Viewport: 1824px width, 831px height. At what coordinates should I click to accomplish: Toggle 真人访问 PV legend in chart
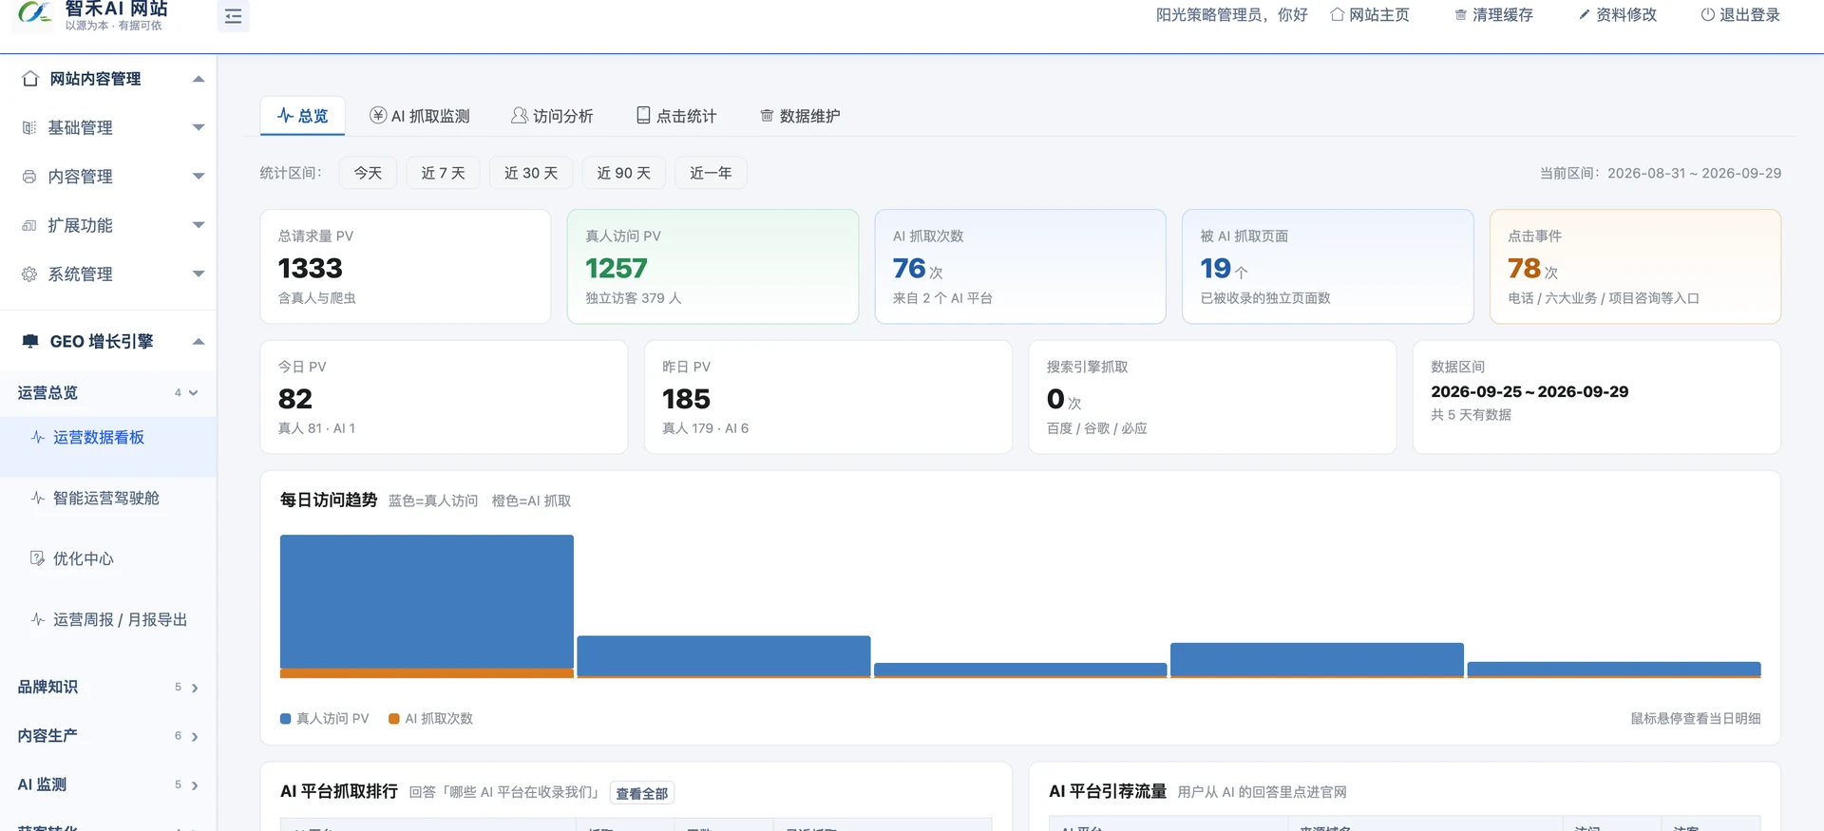coord(324,719)
